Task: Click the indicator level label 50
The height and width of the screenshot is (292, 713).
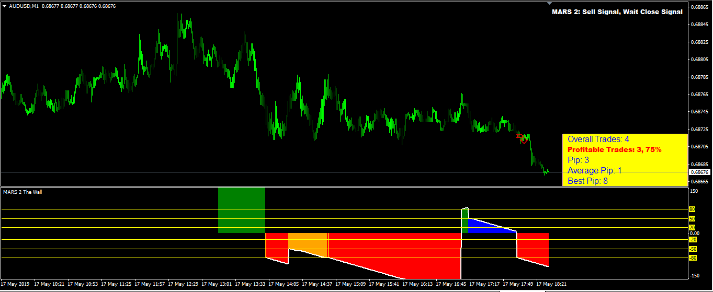Action: [692, 218]
